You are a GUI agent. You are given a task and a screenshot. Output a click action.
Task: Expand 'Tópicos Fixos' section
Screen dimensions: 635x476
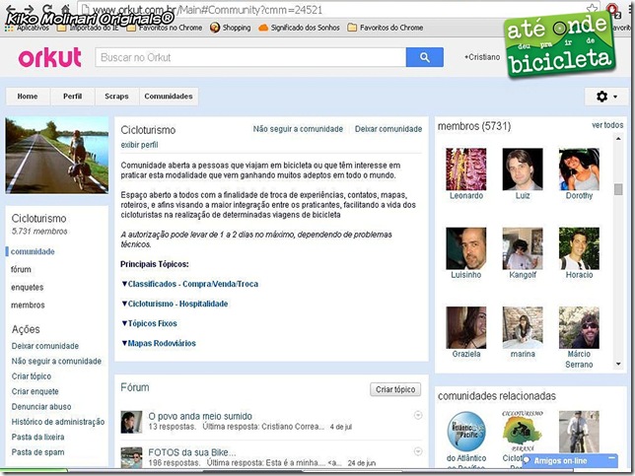pyautogui.click(x=149, y=324)
